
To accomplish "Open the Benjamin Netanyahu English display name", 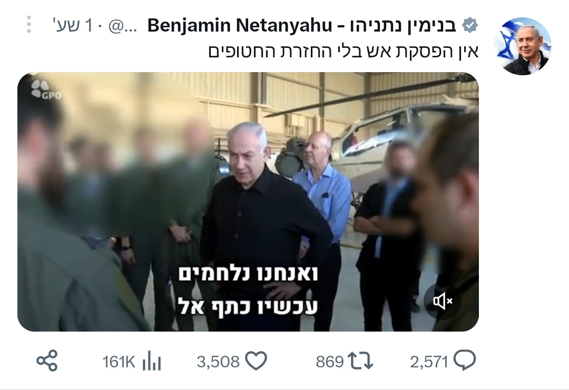I will 240,25.
